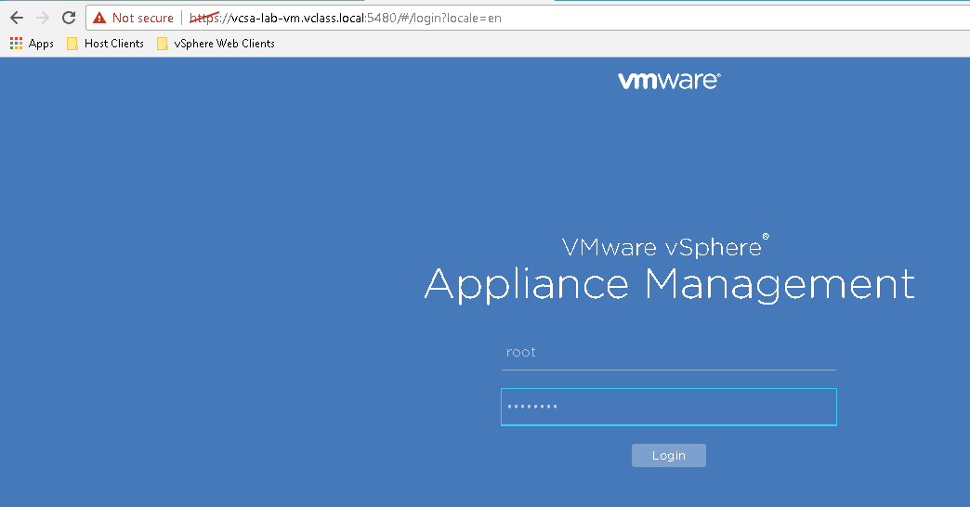Reload the current login page
Screen dimensions: 970x507
[x=69, y=18]
